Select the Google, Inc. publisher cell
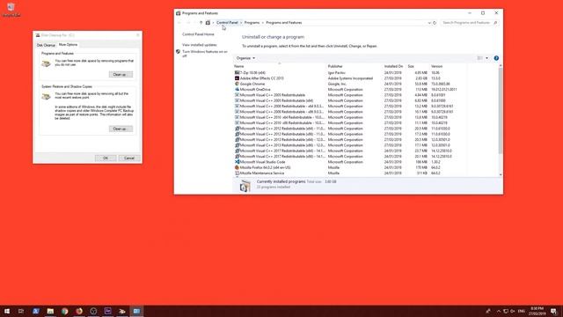Screen dimensions: 563x317 pyautogui.click(x=337, y=84)
